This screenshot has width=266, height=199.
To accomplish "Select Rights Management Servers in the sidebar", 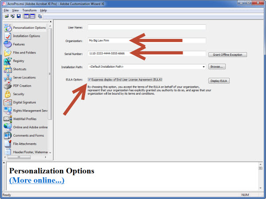I will pyautogui.click(x=25, y=111).
